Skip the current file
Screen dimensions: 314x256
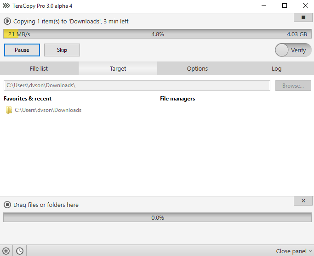tap(62, 50)
